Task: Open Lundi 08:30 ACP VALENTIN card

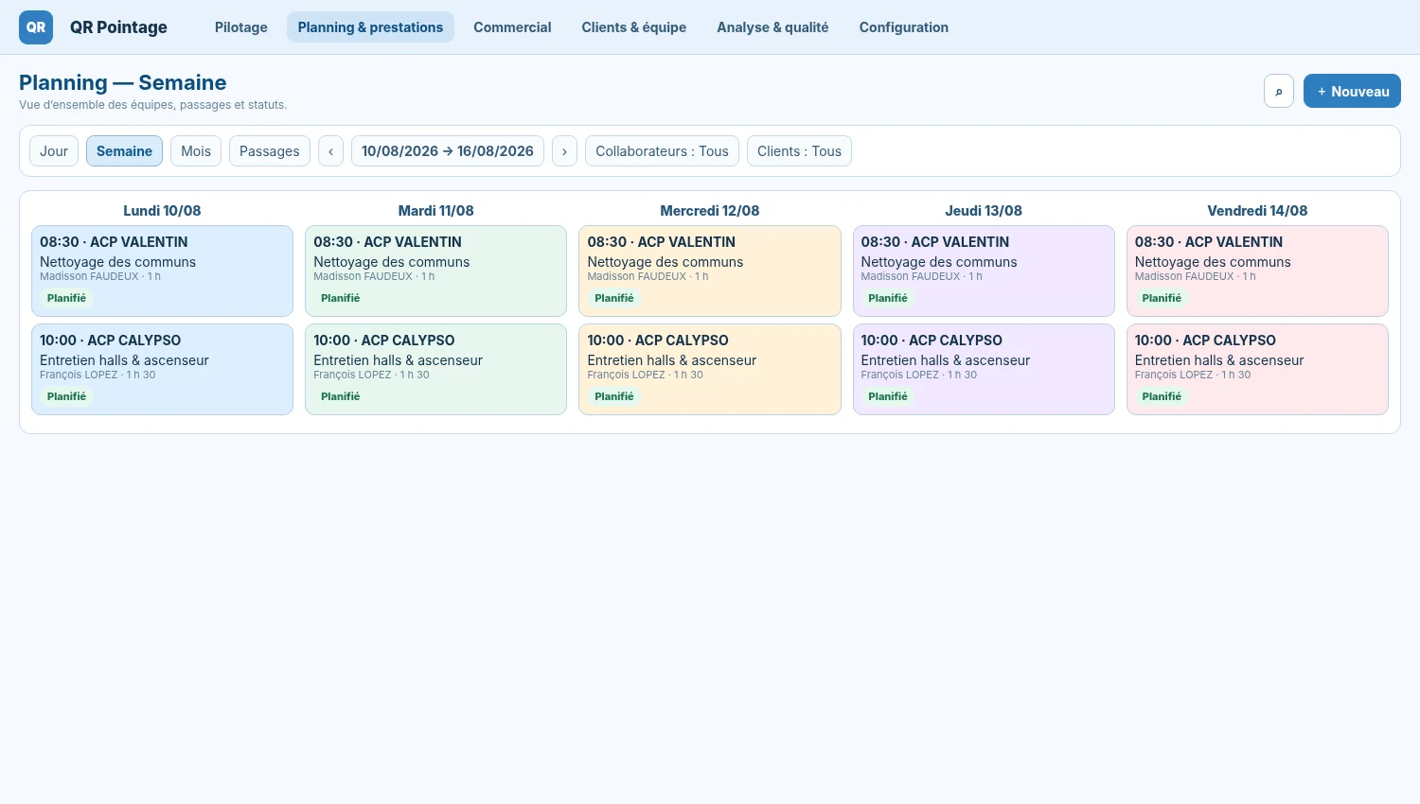Action: (x=162, y=271)
